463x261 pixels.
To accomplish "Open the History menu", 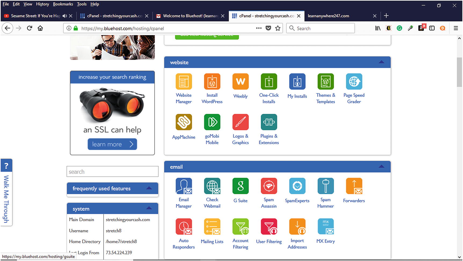I will pos(42,4).
